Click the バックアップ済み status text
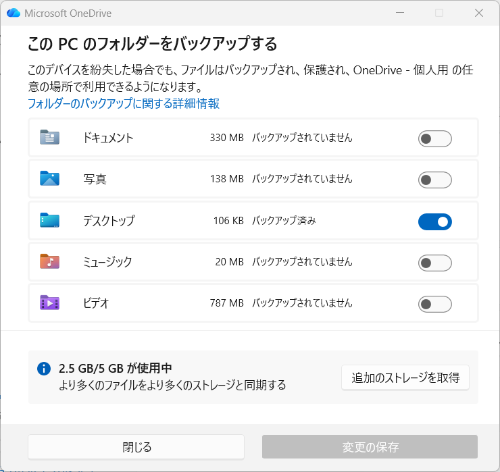Image resolution: width=500 pixels, height=472 pixels. point(284,221)
